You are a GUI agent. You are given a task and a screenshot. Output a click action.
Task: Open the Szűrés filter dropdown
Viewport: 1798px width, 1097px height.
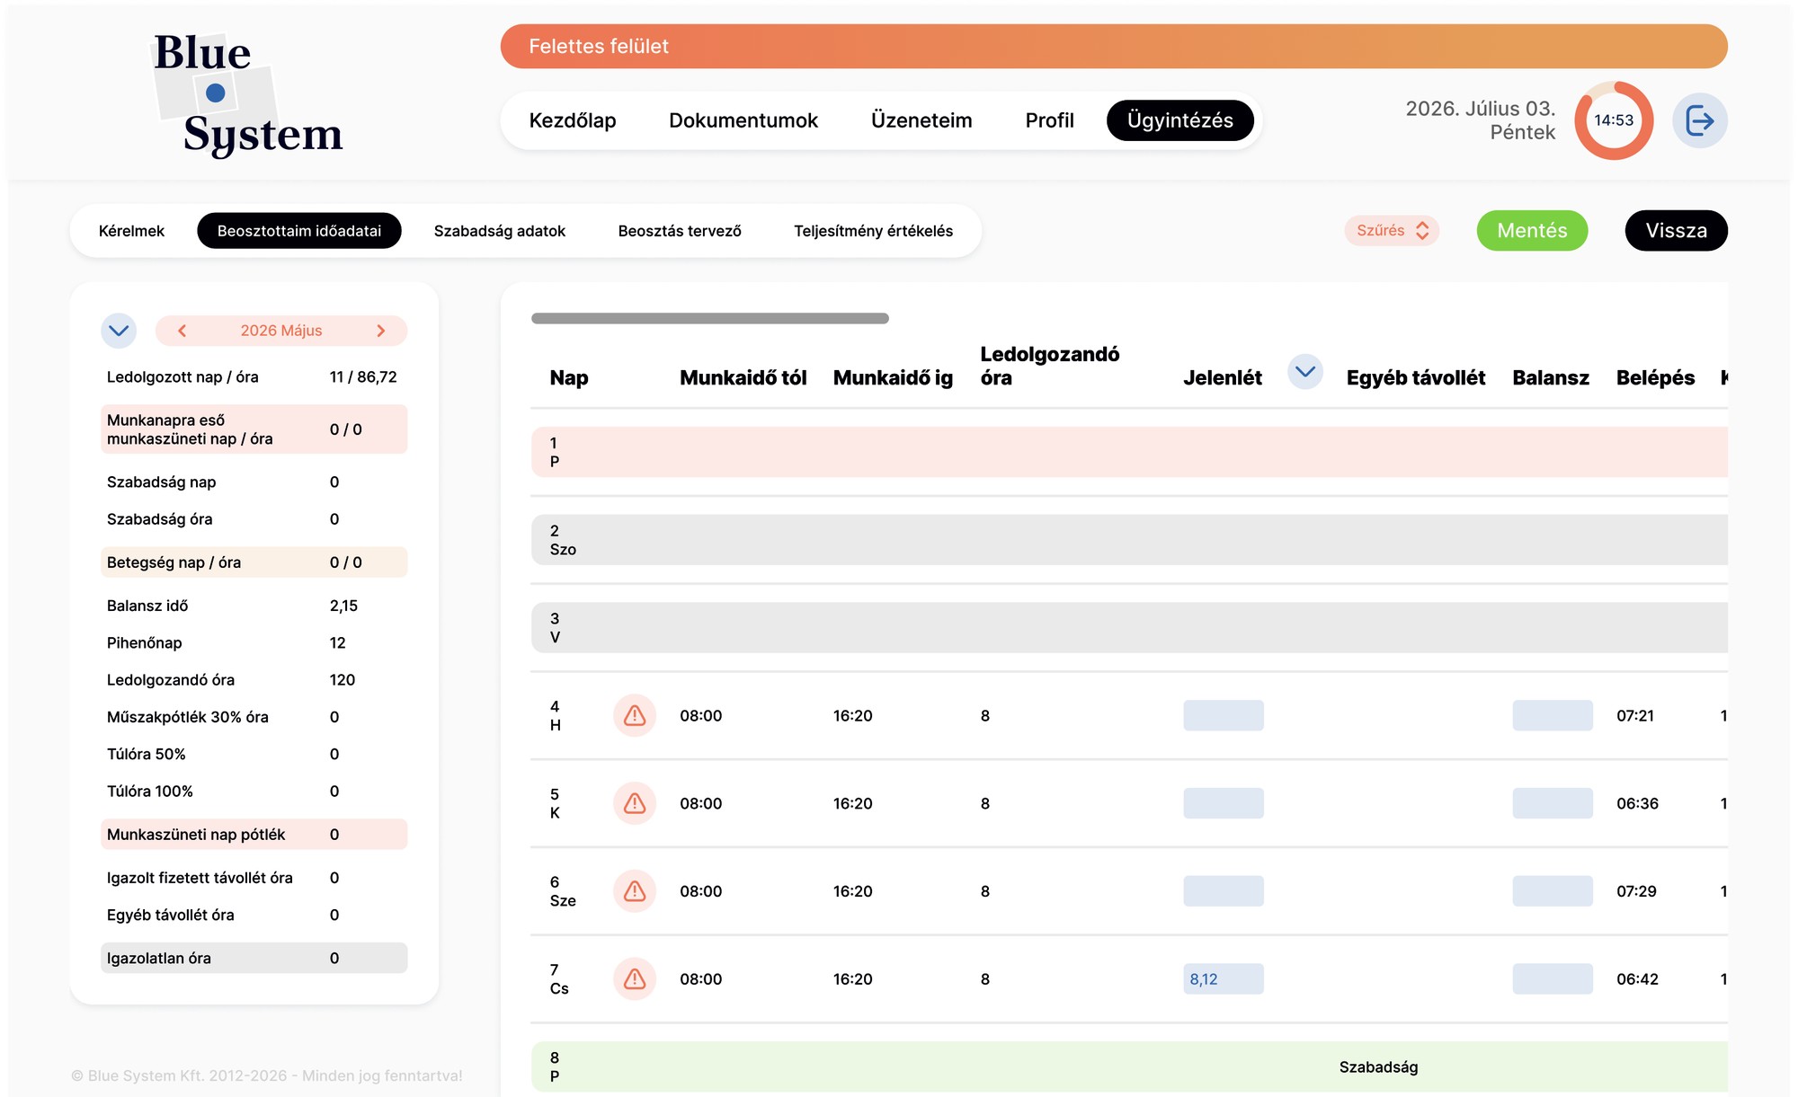[x=1392, y=231]
